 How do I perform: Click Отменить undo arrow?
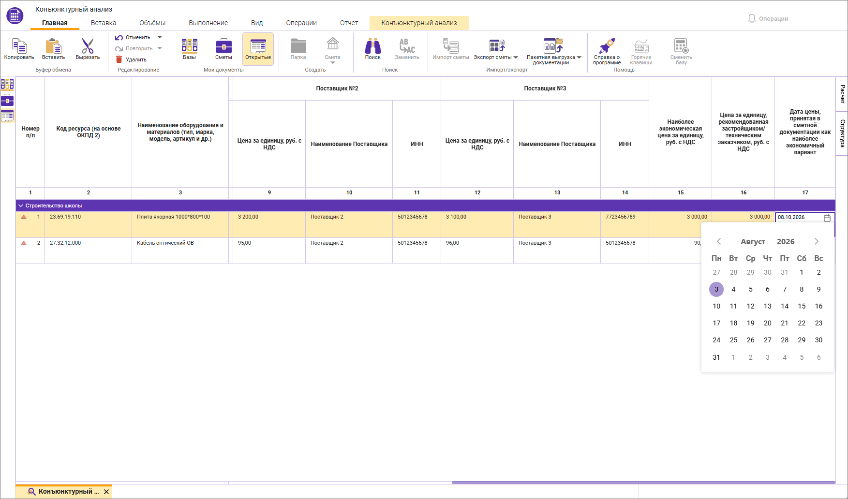[119, 38]
